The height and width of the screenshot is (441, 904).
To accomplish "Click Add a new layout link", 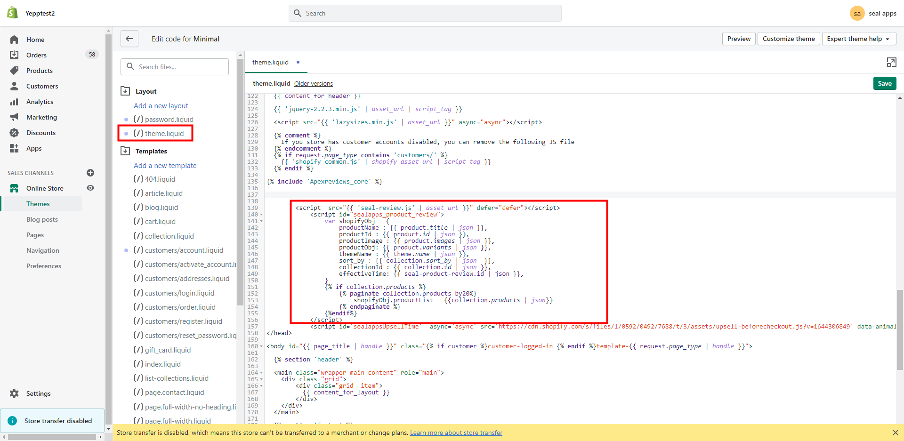I will click(161, 106).
